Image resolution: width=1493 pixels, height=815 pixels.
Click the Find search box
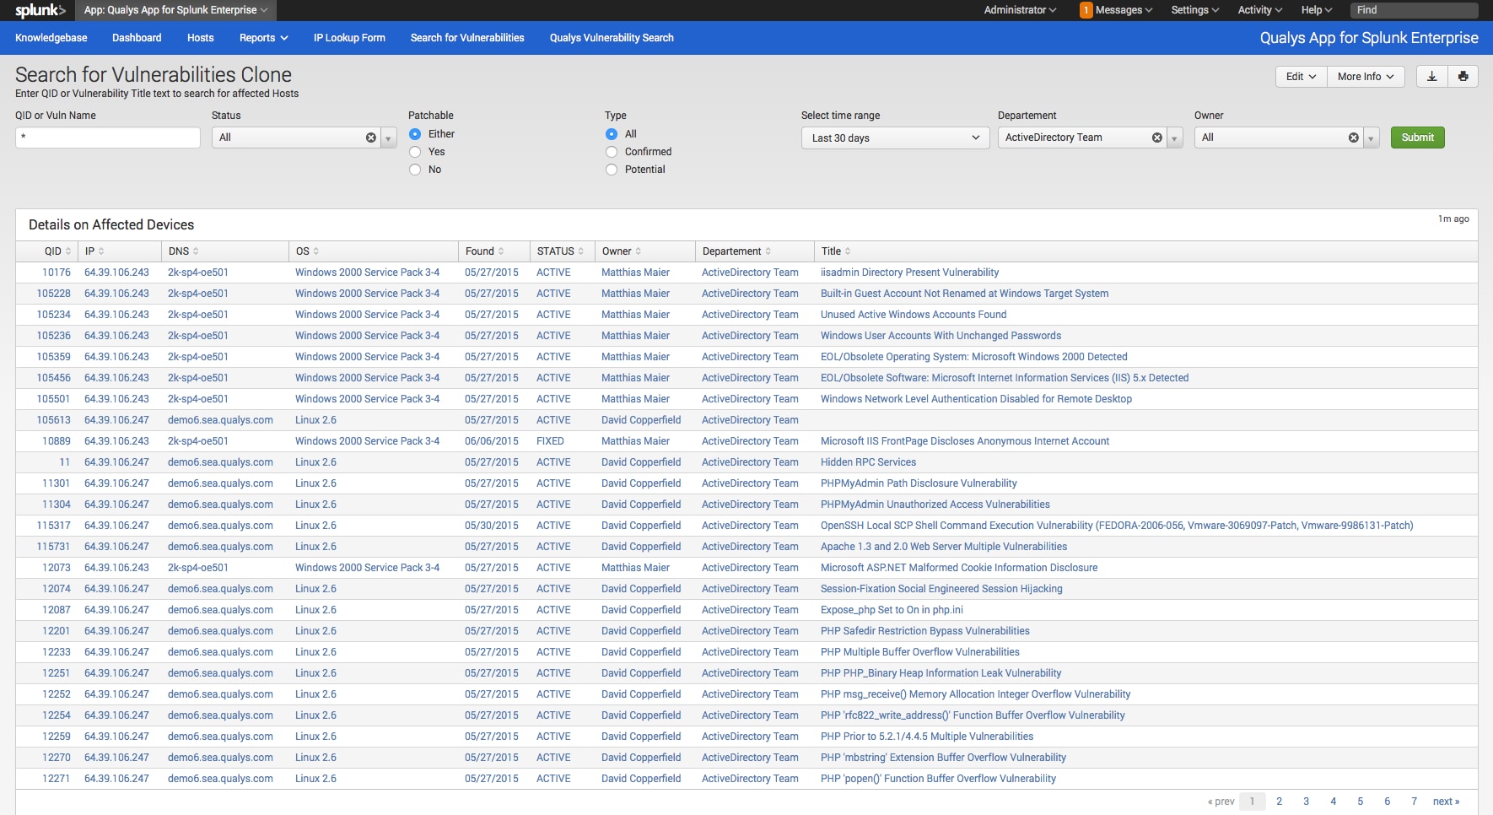[x=1414, y=10]
